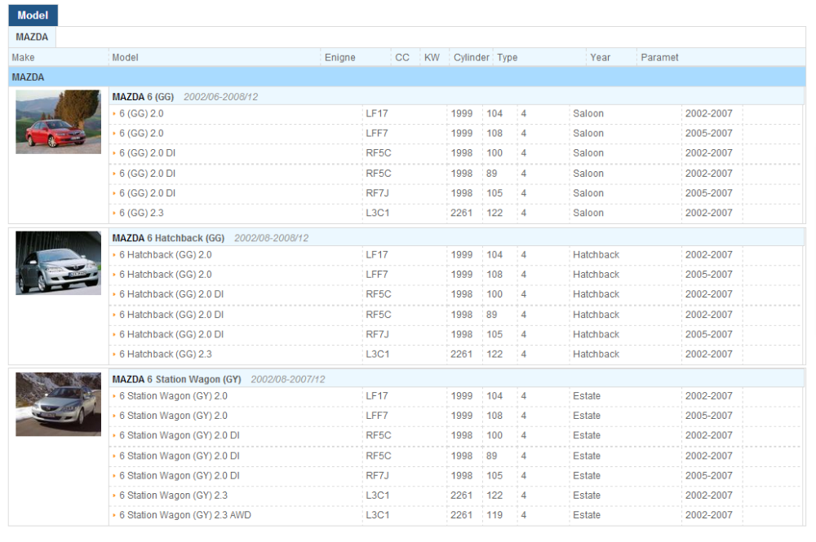The height and width of the screenshot is (542, 816).
Task: Open the MAZDA 6 Hatchback (GG) heading
Action: tap(168, 238)
